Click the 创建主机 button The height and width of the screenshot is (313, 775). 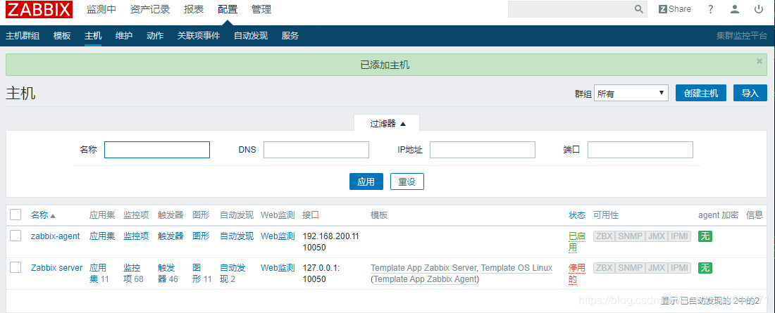pyautogui.click(x=701, y=93)
